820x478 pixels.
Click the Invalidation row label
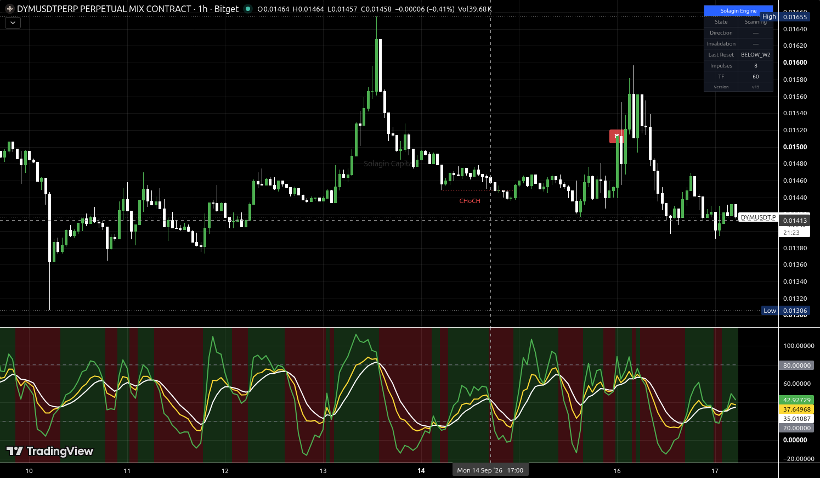(721, 44)
